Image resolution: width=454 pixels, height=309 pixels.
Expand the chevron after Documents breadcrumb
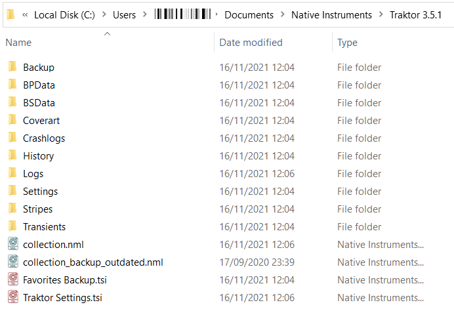pos(283,14)
